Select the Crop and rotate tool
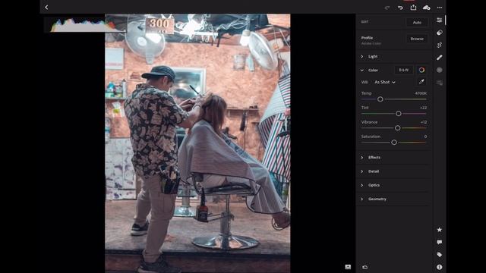The image size is (486, 273). coord(440,45)
